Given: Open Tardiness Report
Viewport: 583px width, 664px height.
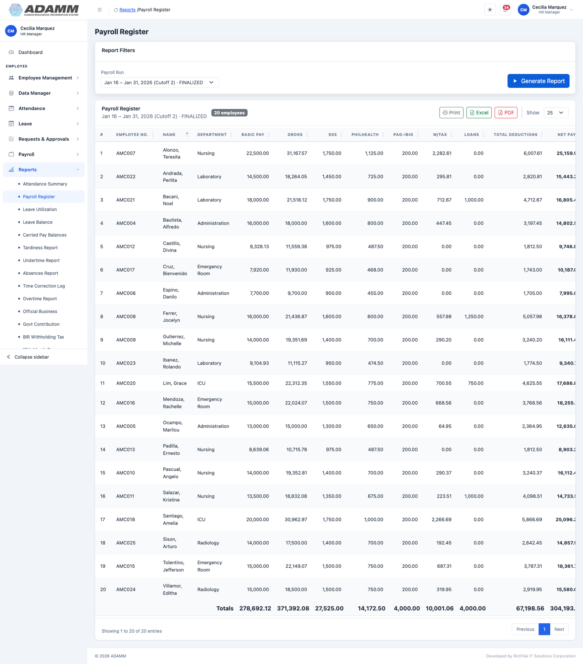Looking at the screenshot, I should coord(40,248).
